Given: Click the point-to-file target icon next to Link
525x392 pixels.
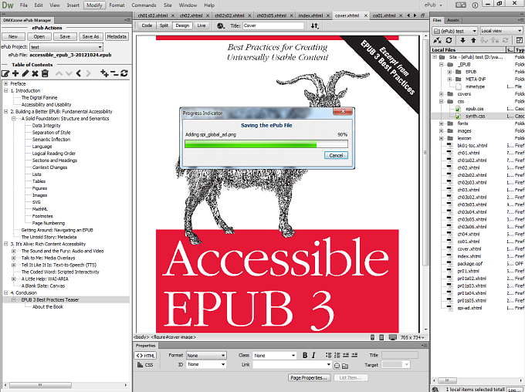Looking at the screenshot, I should click(x=337, y=366).
